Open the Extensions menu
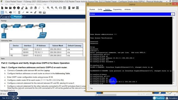178x100 pixels. [x=31, y=4]
